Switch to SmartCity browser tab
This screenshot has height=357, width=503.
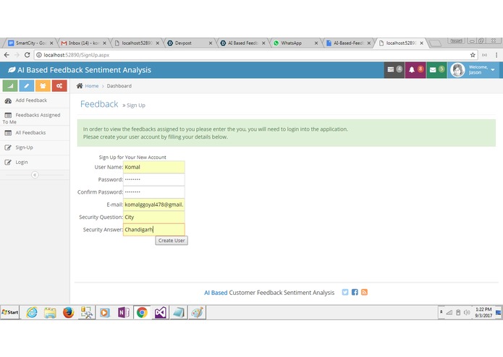(30, 43)
